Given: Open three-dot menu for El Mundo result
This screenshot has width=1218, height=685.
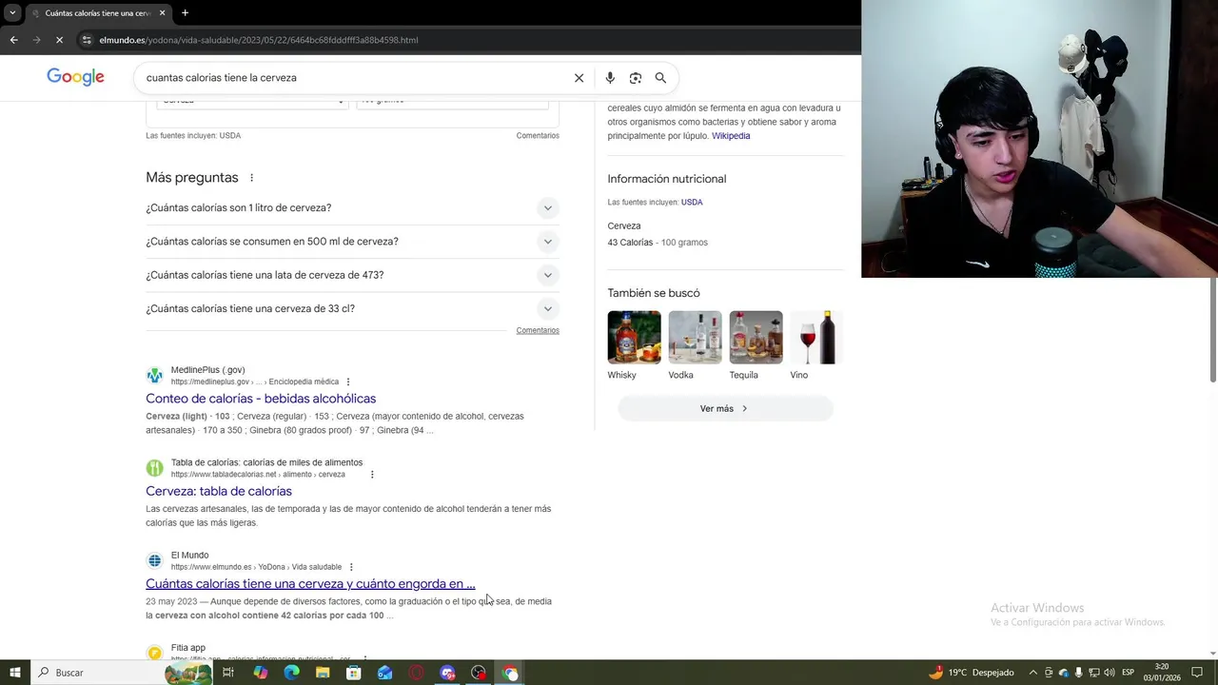Looking at the screenshot, I should tap(351, 567).
